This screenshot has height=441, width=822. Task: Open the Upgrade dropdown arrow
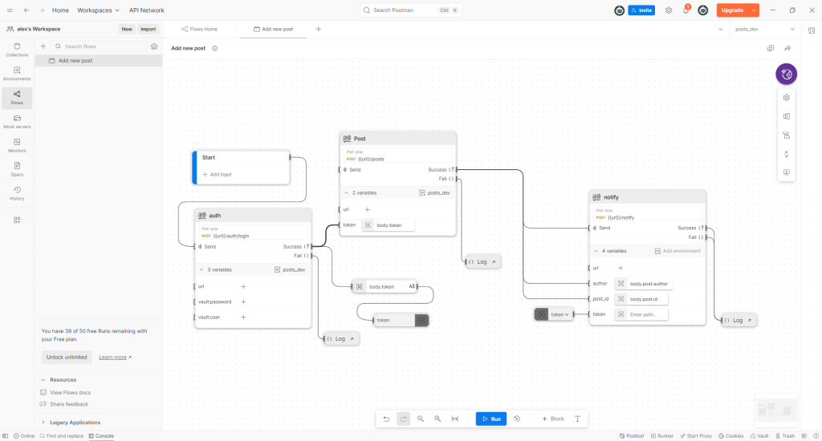(x=753, y=10)
